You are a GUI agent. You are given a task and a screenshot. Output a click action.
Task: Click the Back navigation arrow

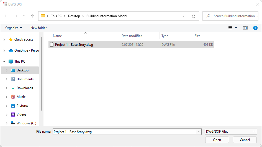(x=6, y=16)
